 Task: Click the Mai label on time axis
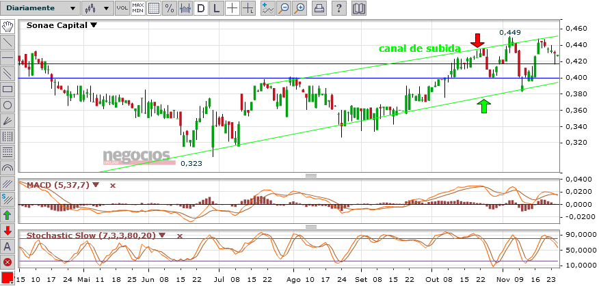(84, 278)
